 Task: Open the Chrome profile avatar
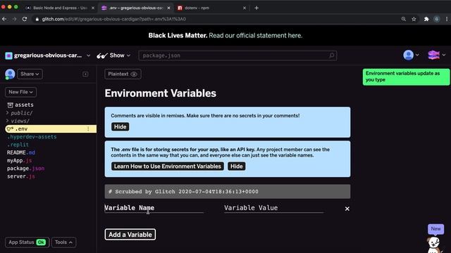point(437,19)
